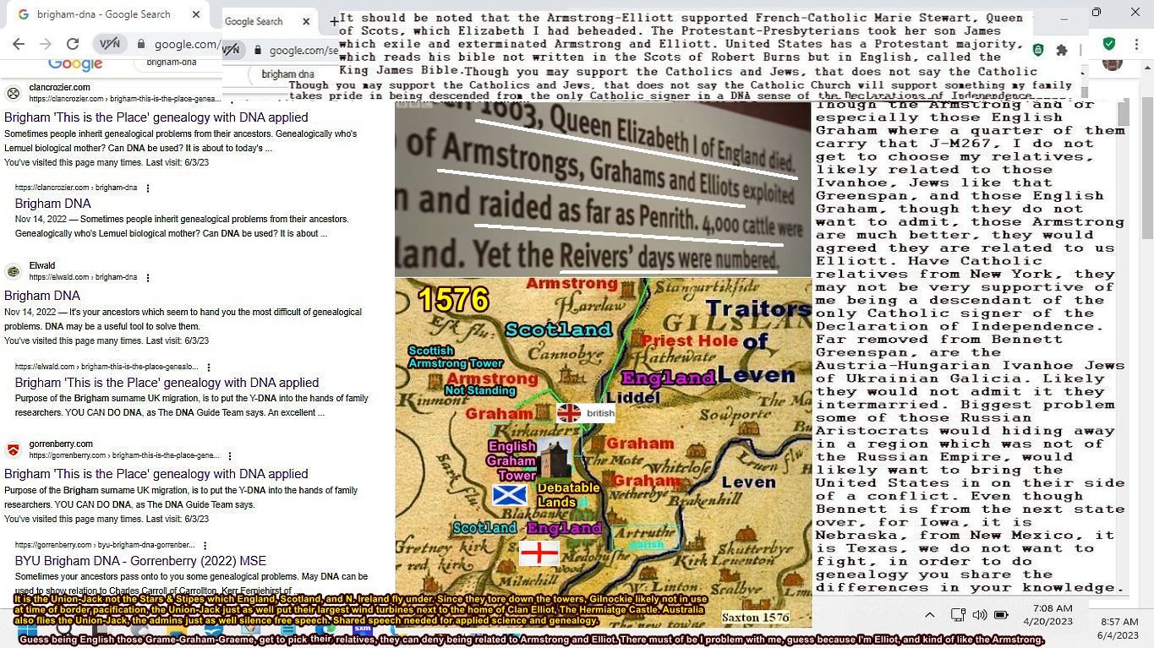Click the forward navigation arrow
Viewport: 1154px width, 648px height.
click(46, 44)
